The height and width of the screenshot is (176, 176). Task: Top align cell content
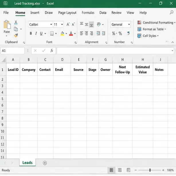(x=81, y=24)
